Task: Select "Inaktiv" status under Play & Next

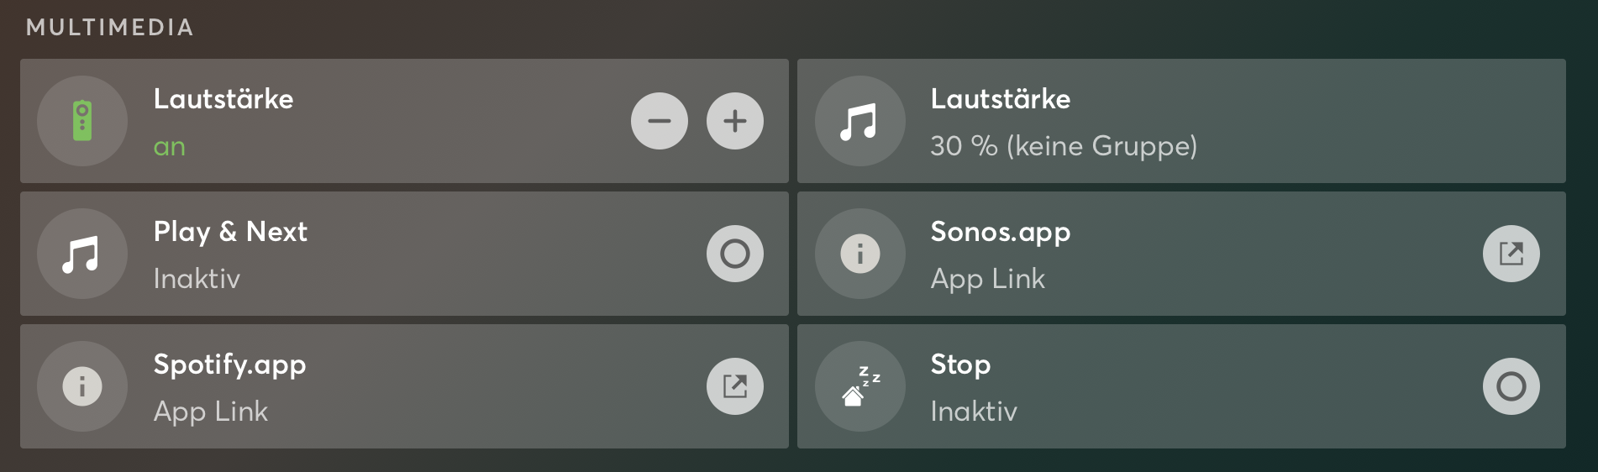Action: click(197, 279)
